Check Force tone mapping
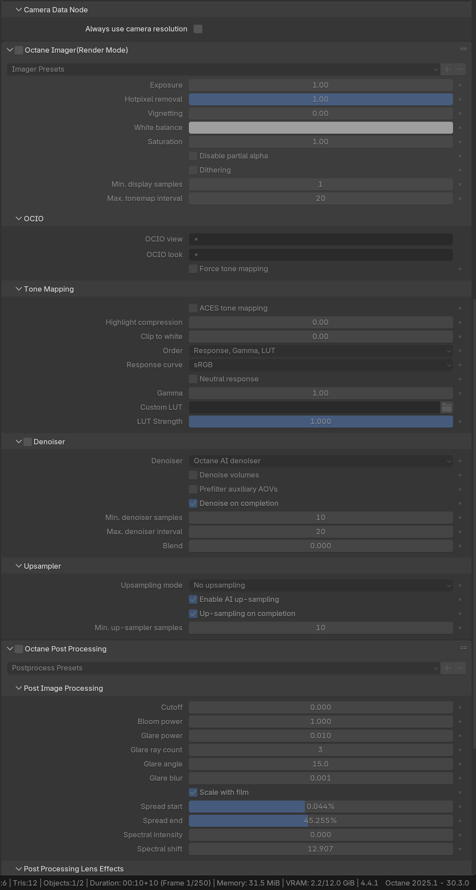This screenshot has height=890, width=476. tap(193, 269)
